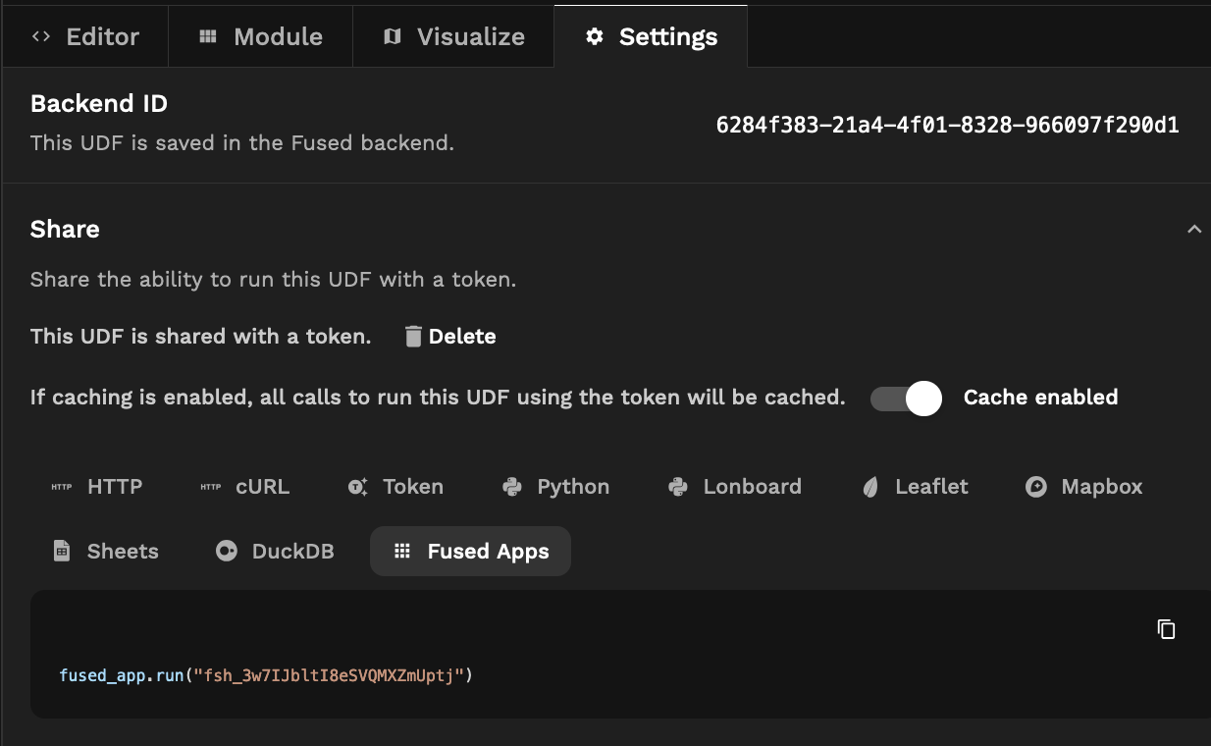Choose the cURL share option
Screen dimensions: 1211x746
(x=244, y=487)
